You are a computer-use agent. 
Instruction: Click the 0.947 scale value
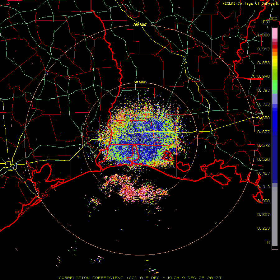[x=264, y=49]
